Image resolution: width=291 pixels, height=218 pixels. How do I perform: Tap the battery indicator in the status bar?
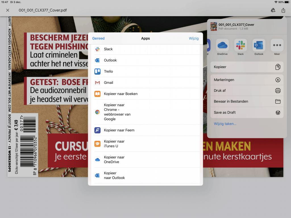[x=287, y=2]
